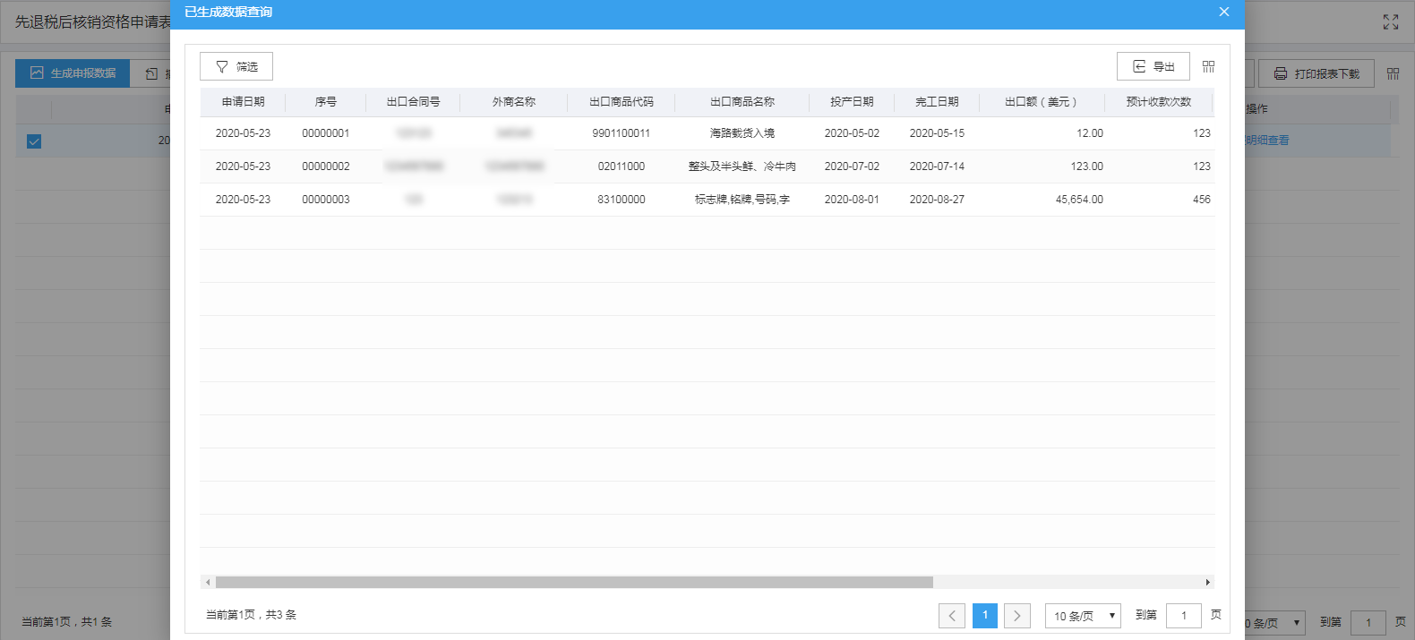Close the 已生成数据查询 dialog
Image resolution: width=1415 pixels, height=640 pixels.
click(x=1223, y=12)
